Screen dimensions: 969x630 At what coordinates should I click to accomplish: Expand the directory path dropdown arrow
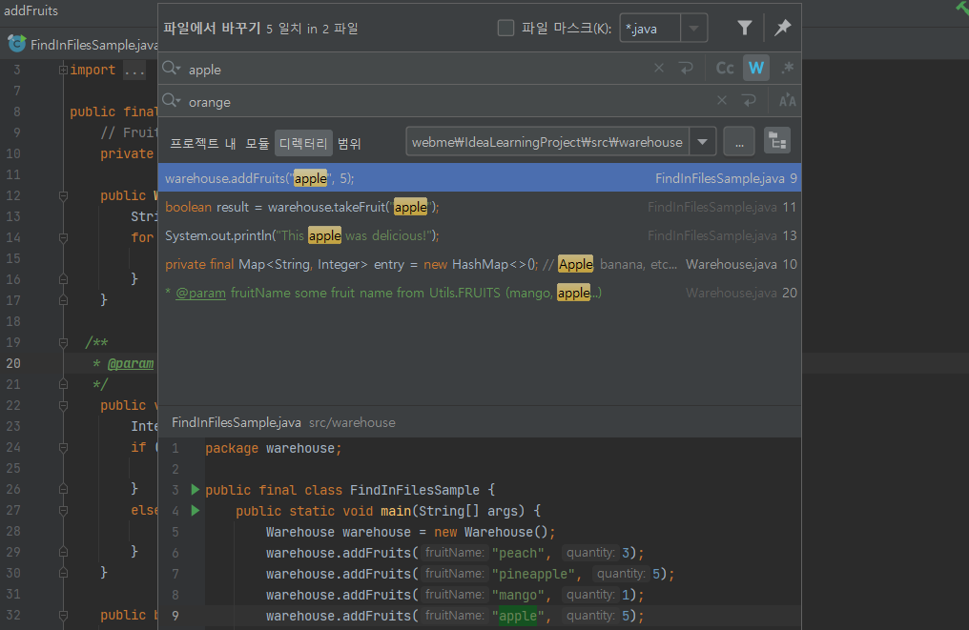click(x=703, y=142)
